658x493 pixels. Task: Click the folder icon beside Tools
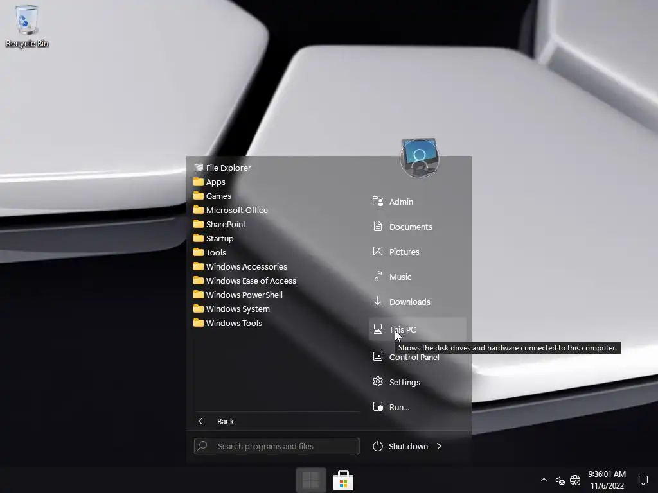[199, 252]
